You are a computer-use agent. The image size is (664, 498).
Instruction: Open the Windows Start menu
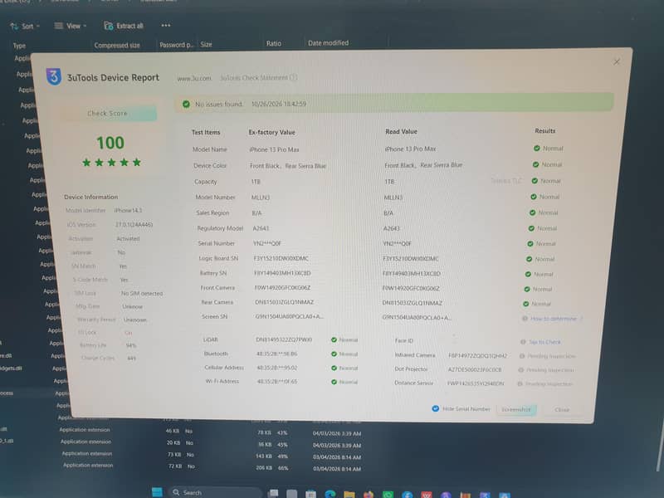[x=157, y=492]
